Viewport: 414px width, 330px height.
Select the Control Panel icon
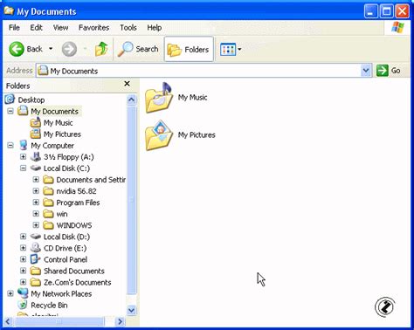click(x=36, y=259)
